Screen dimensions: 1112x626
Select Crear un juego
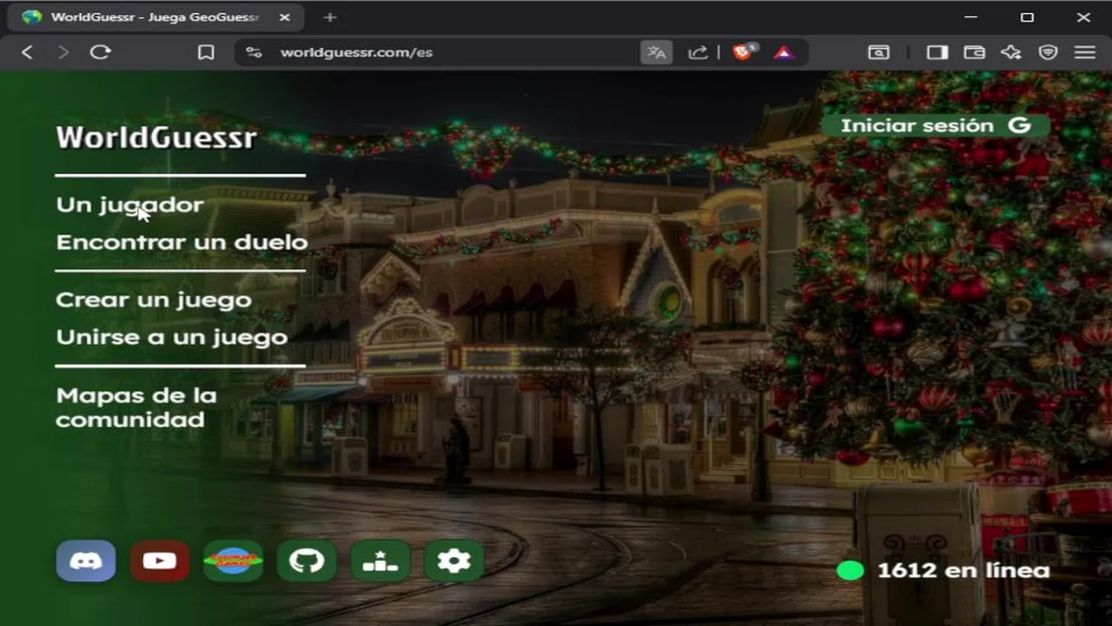tap(154, 300)
